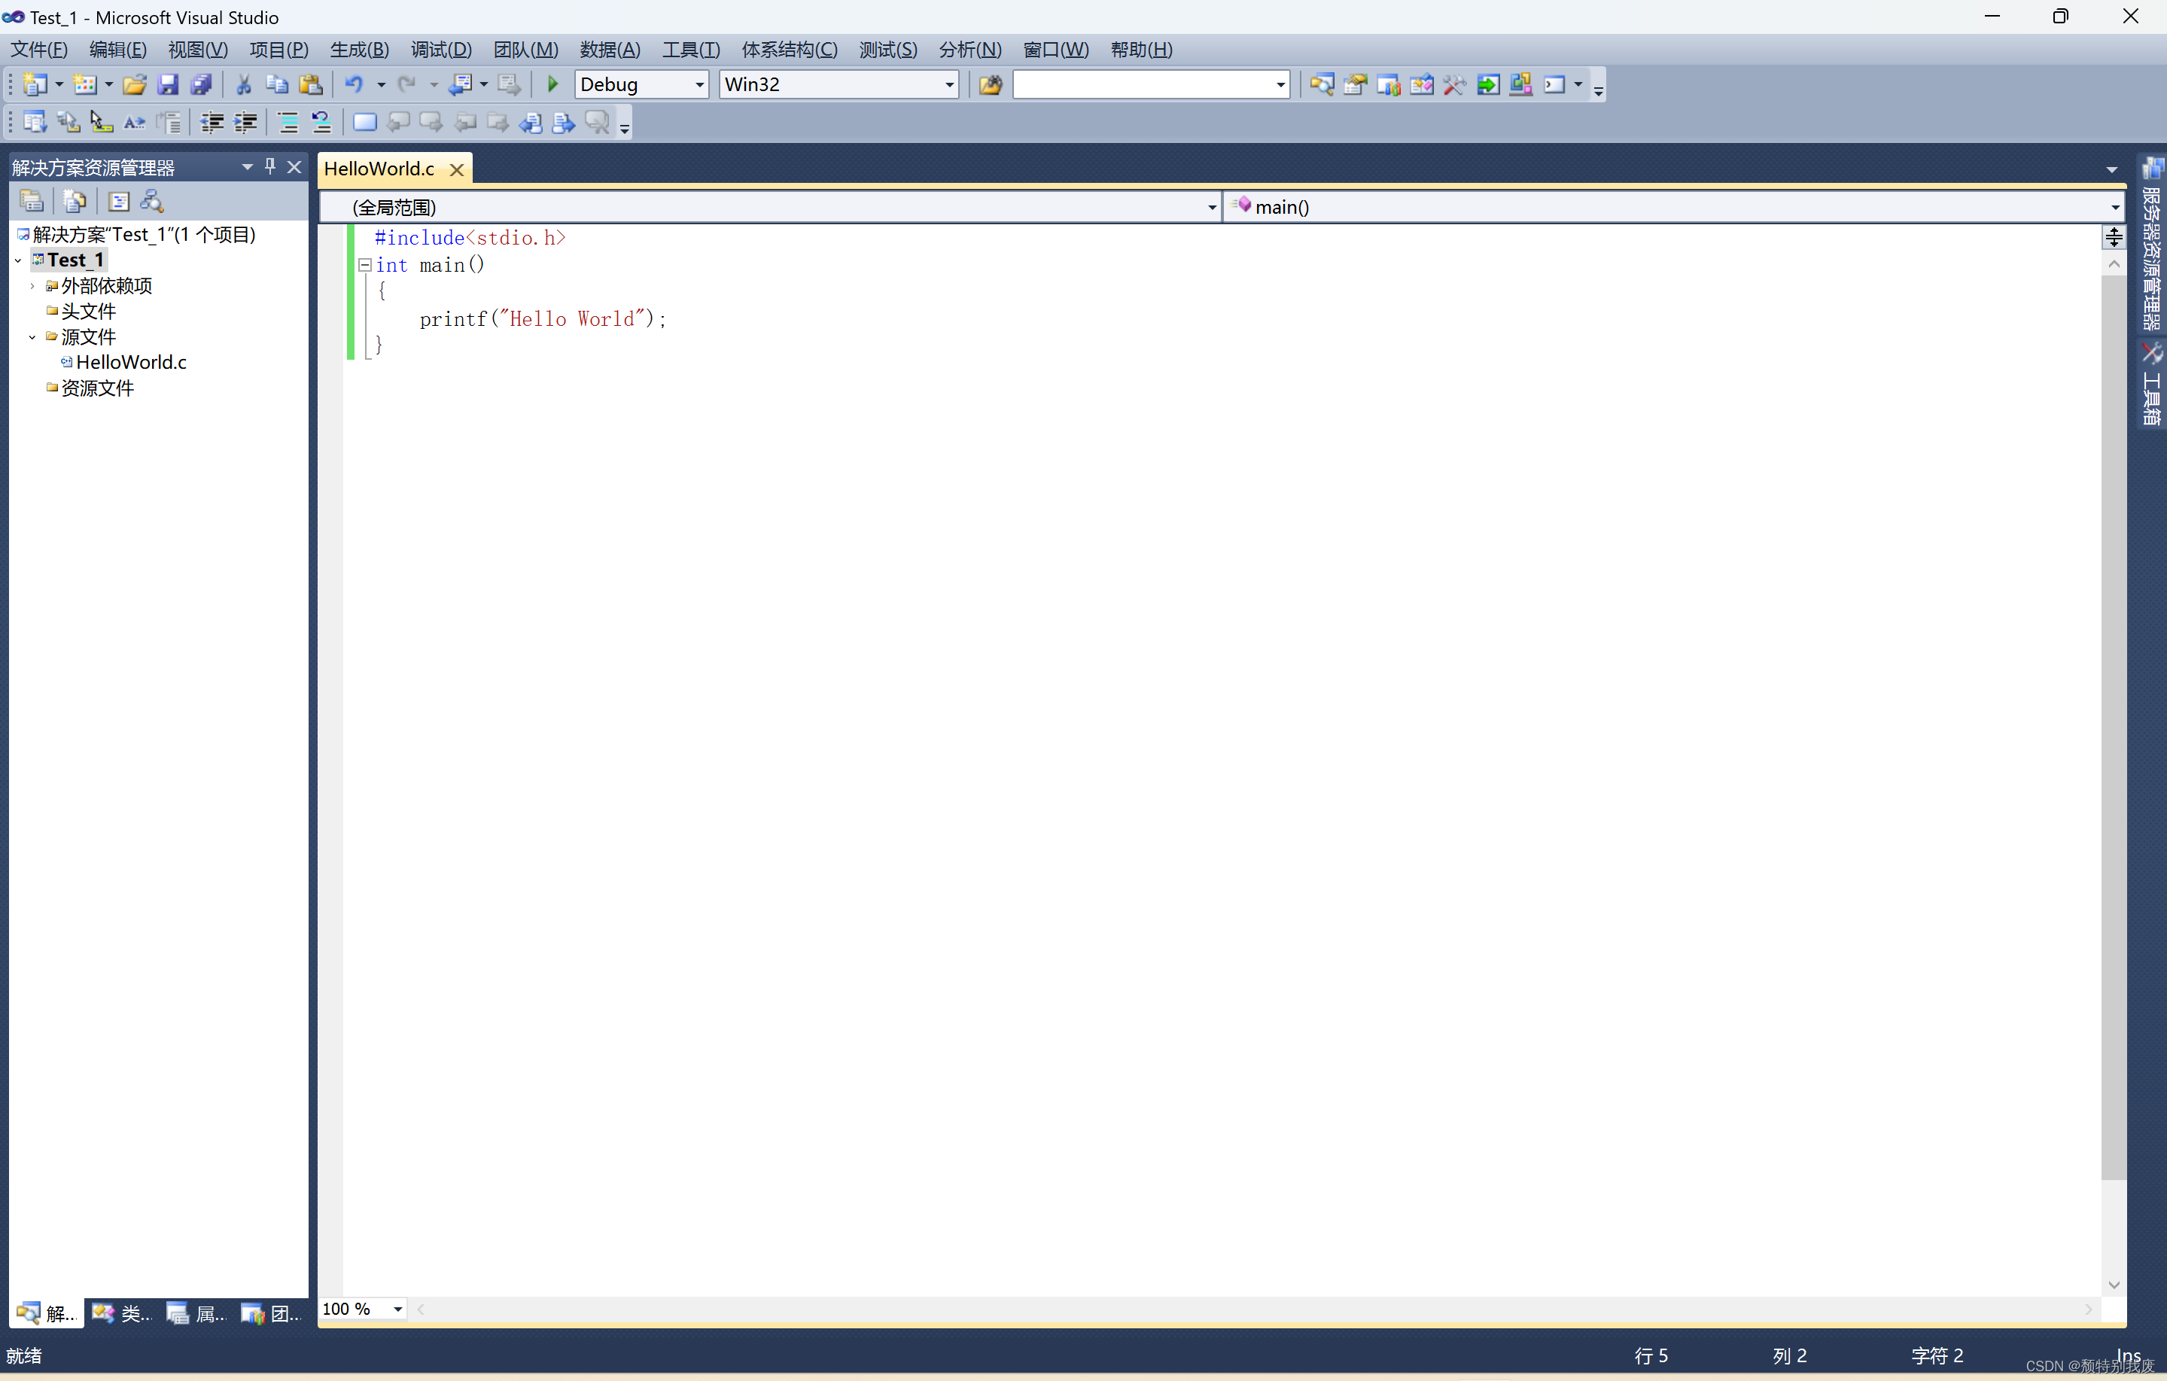Click the Undo arrow icon
Viewport: 2167px width, 1381px height.
[x=354, y=84]
